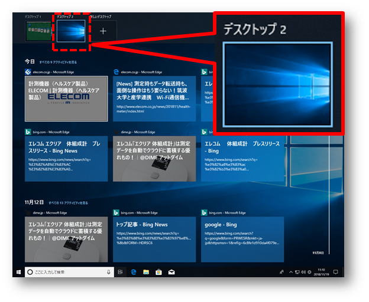This screenshot has width=369, height=302.
Task: Open the 'プレスリリース - Bing News' activity card
Action: (x=66, y=159)
